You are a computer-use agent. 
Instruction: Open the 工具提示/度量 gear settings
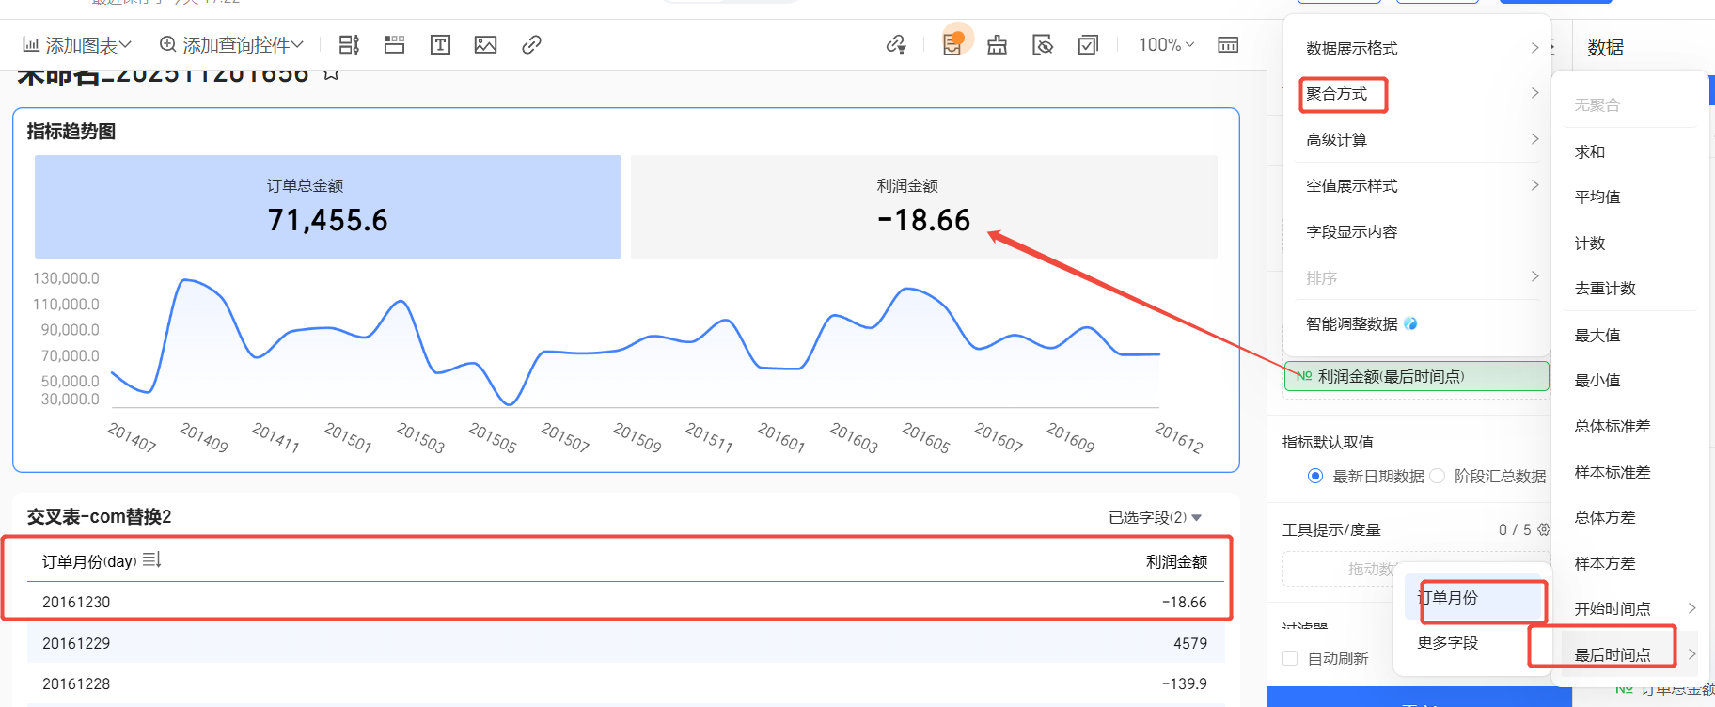(1543, 529)
